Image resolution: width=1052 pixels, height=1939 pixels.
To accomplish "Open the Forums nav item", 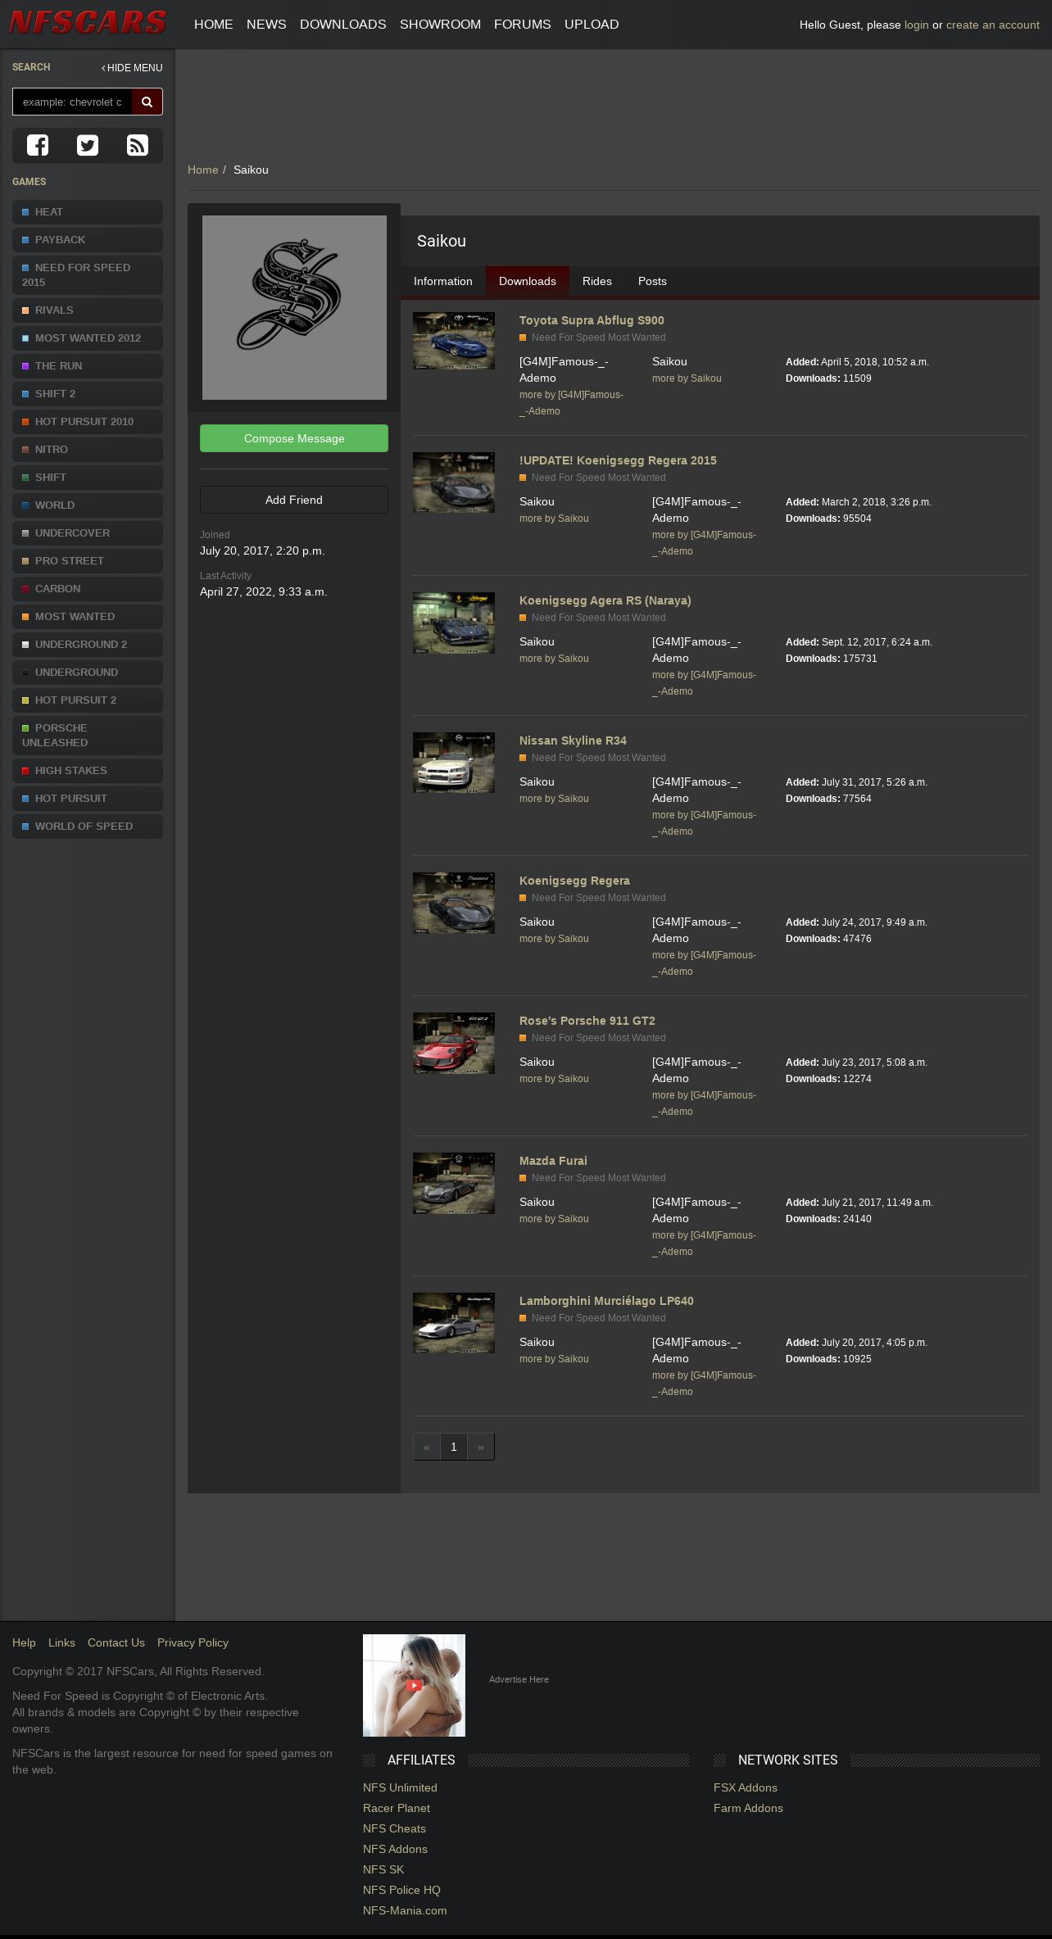I will click(x=523, y=25).
